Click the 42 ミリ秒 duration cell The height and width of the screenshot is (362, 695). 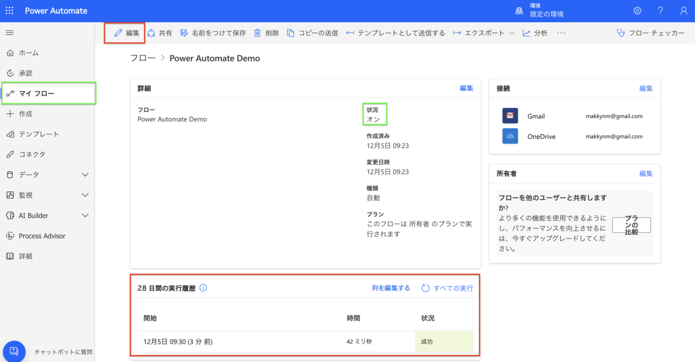(x=359, y=342)
